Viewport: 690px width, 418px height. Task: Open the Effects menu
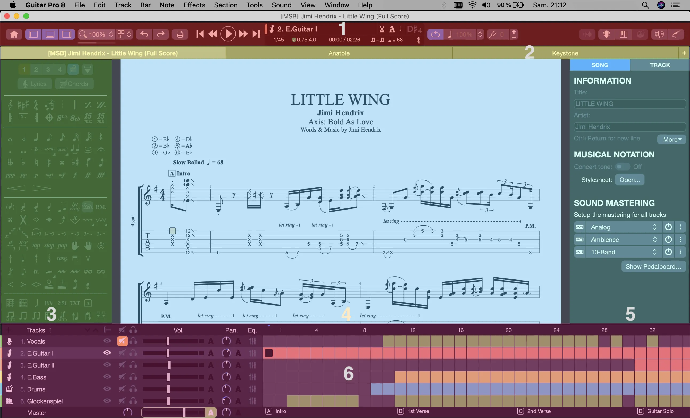click(194, 5)
